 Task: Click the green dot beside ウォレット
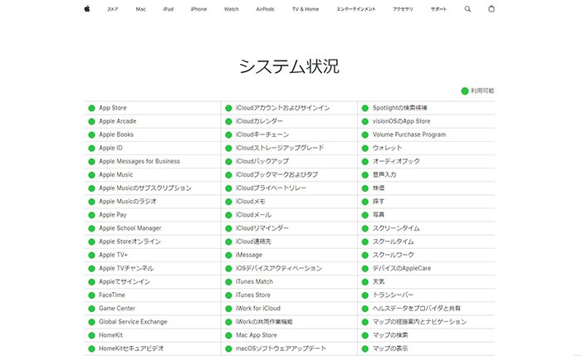pyautogui.click(x=365, y=149)
